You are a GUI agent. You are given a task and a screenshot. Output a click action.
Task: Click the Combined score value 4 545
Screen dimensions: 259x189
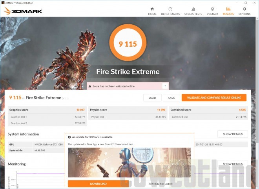(x=242, y=110)
